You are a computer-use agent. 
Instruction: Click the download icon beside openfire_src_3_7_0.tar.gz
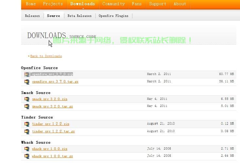[x=27, y=82]
